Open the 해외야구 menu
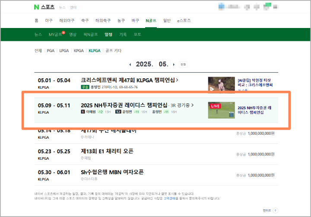This screenshot has height=217, width=311. point(67,21)
